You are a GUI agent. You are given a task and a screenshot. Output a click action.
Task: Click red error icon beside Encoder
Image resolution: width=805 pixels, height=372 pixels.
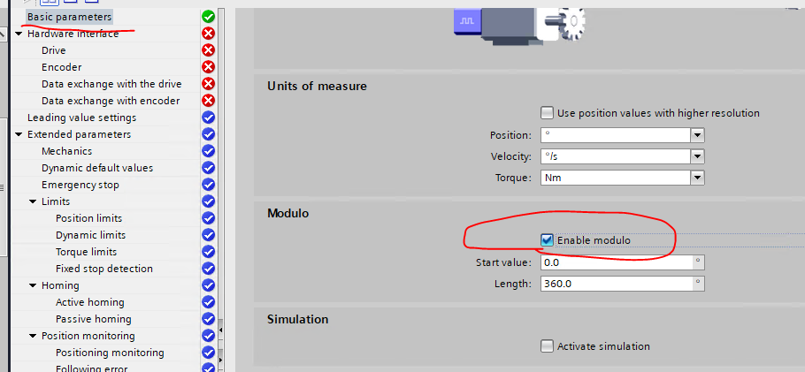click(x=208, y=67)
